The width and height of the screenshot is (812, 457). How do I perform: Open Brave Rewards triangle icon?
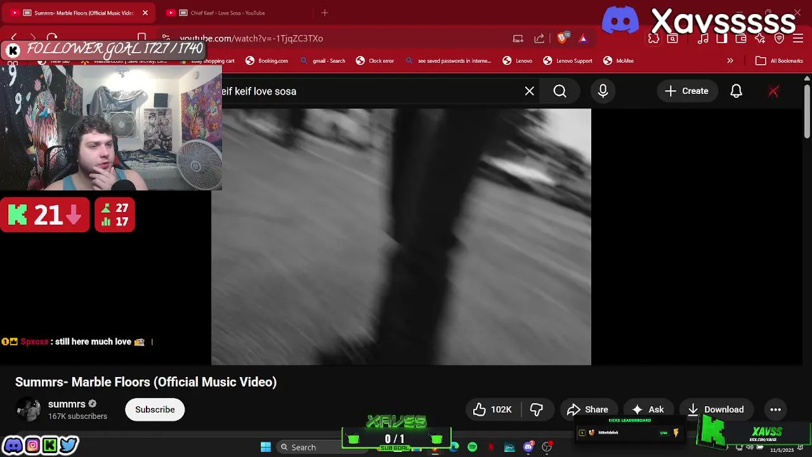coord(583,39)
